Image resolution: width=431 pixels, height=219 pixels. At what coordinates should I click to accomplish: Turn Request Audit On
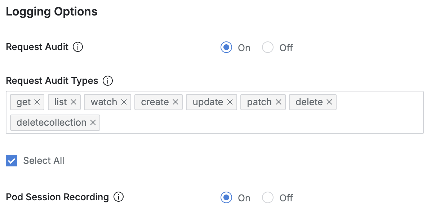click(226, 48)
